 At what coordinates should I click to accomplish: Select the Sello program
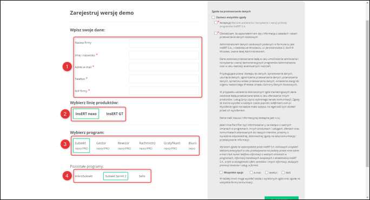click(142, 176)
